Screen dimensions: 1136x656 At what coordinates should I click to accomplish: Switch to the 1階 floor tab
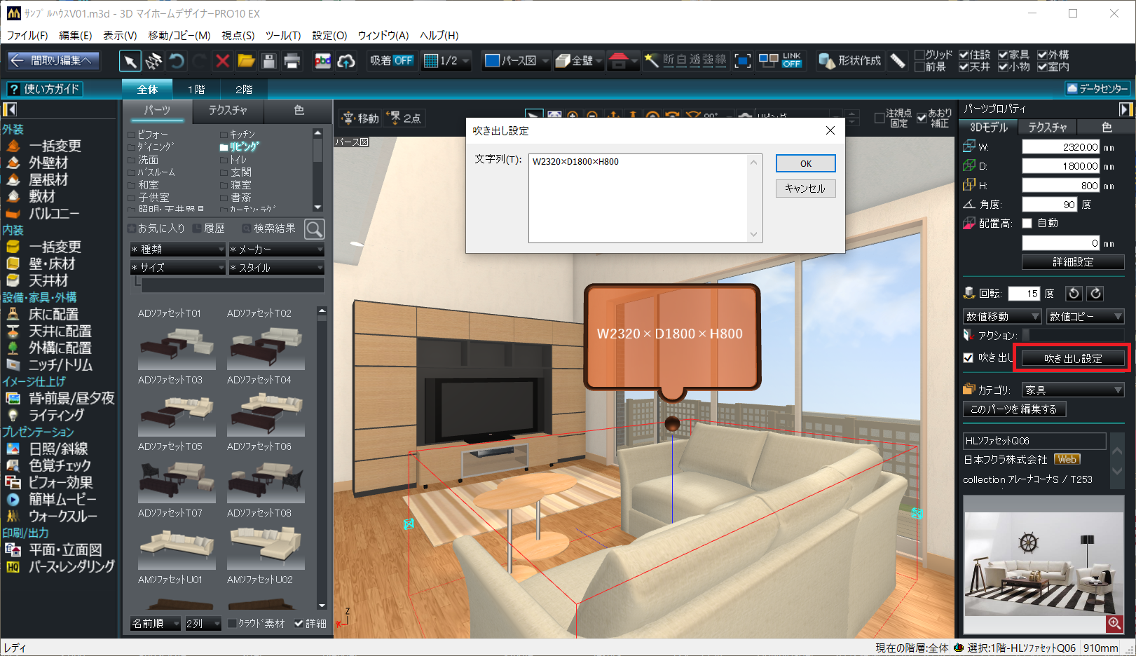196,89
